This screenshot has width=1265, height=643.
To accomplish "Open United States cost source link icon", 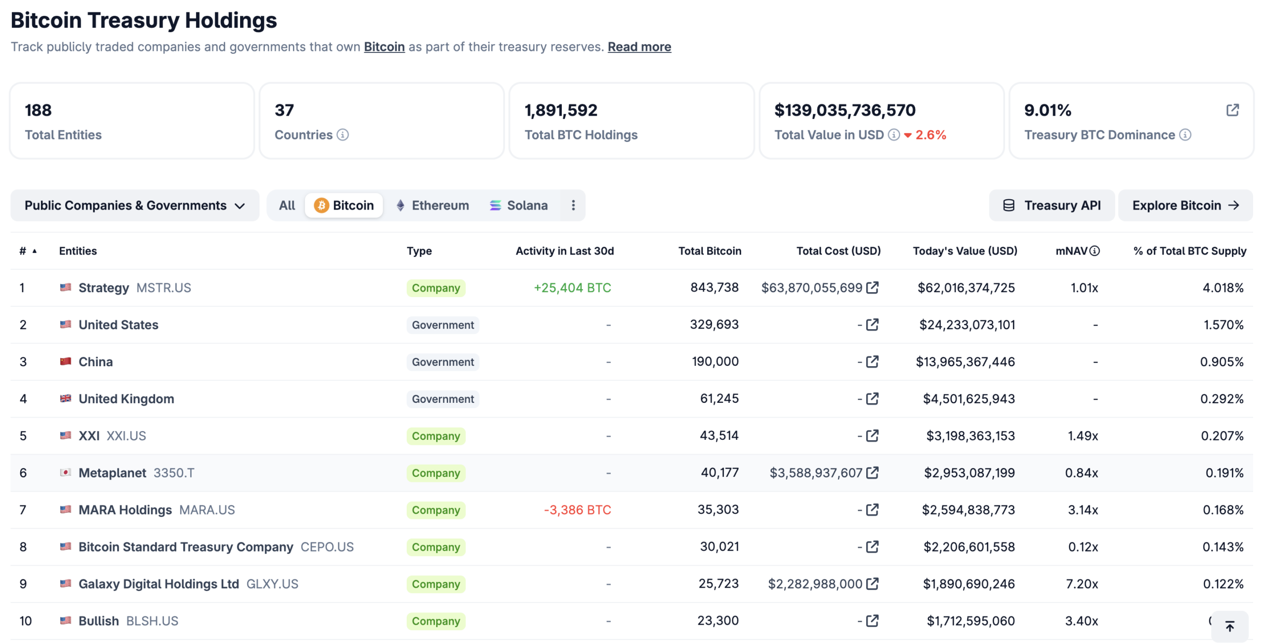I will coord(872,324).
